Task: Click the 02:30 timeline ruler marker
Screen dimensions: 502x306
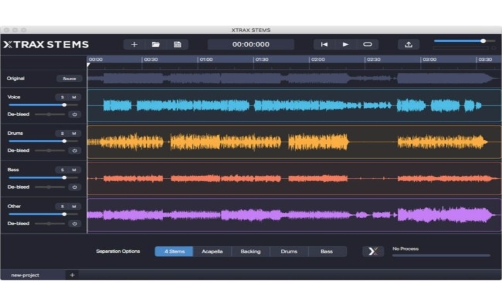Action: pos(373,60)
